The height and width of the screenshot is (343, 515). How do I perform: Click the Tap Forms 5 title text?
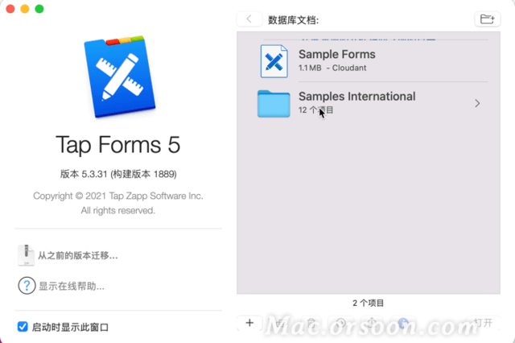(118, 145)
